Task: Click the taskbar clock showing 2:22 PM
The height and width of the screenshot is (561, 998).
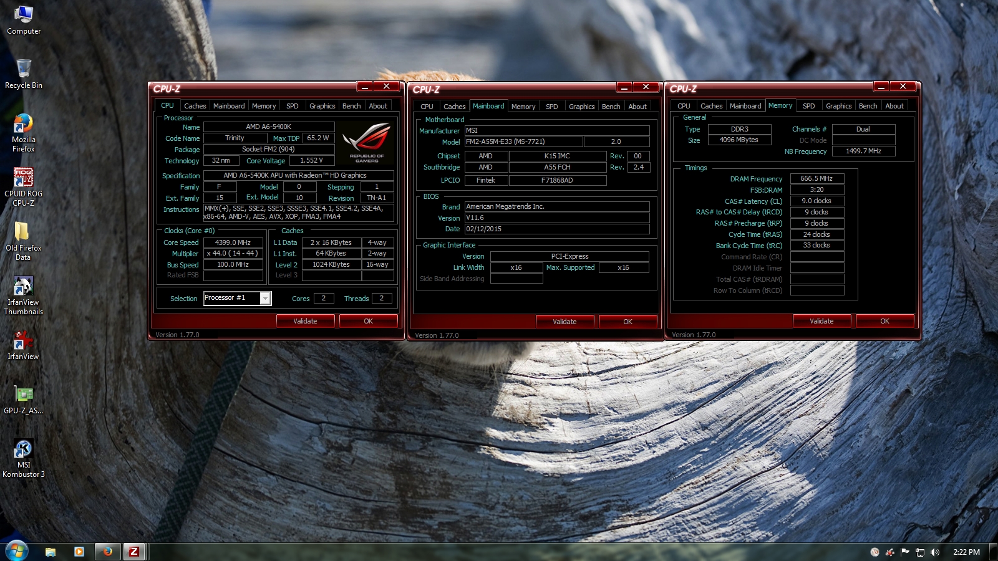Action: pyautogui.click(x=967, y=552)
